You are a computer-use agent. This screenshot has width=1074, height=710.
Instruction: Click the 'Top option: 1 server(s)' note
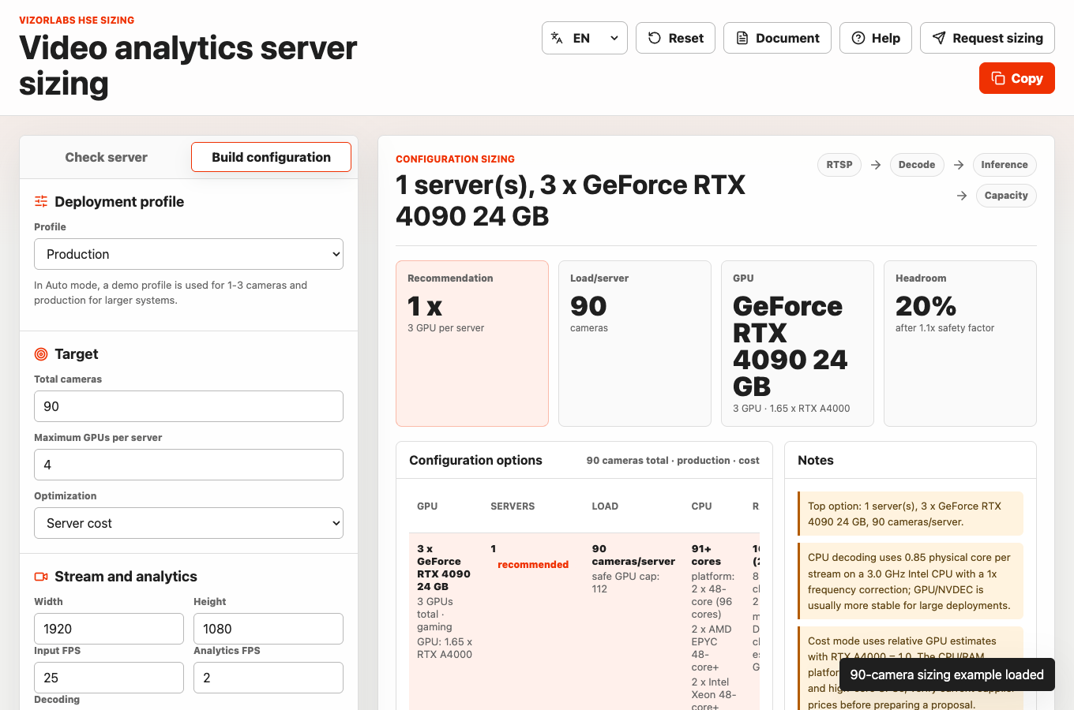(x=911, y=514)
